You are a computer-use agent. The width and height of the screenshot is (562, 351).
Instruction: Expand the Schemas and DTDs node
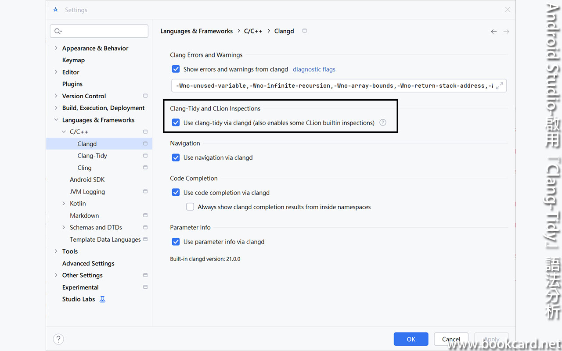tap(64, 227)
